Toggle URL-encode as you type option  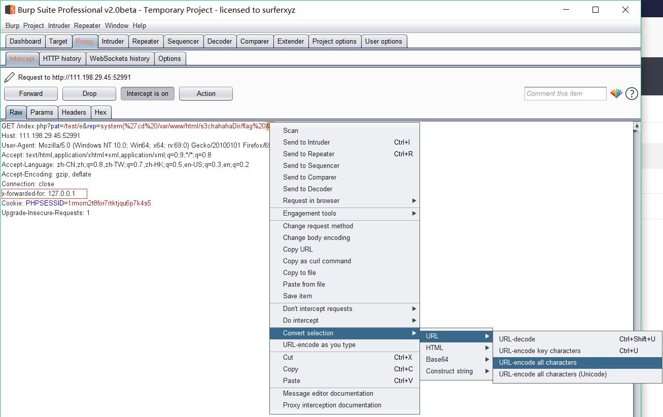click(x=319, y=345)
